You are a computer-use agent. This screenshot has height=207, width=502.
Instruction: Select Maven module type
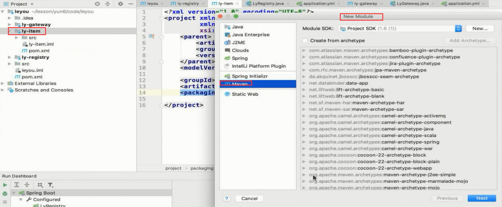(x=258, y=84)
